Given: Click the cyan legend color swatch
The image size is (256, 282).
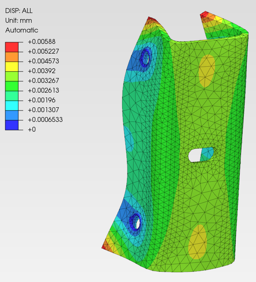Looking at the screenshot, I should [x=12, y=106].
